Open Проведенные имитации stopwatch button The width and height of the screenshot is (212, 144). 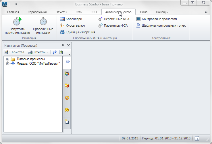click(x=43, y=26)
